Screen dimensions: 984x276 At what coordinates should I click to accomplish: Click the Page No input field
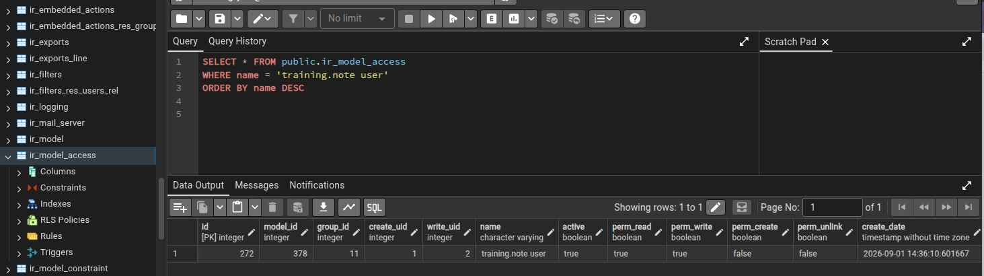click(833, 207)
